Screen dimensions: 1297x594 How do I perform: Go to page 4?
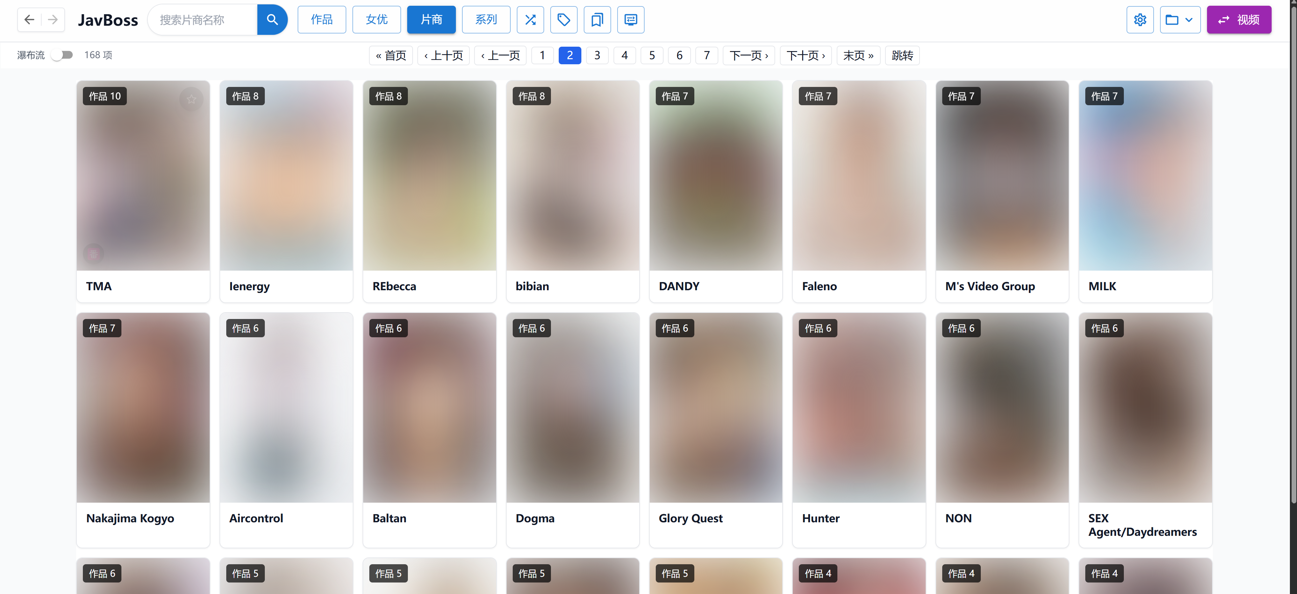(624, 55)
